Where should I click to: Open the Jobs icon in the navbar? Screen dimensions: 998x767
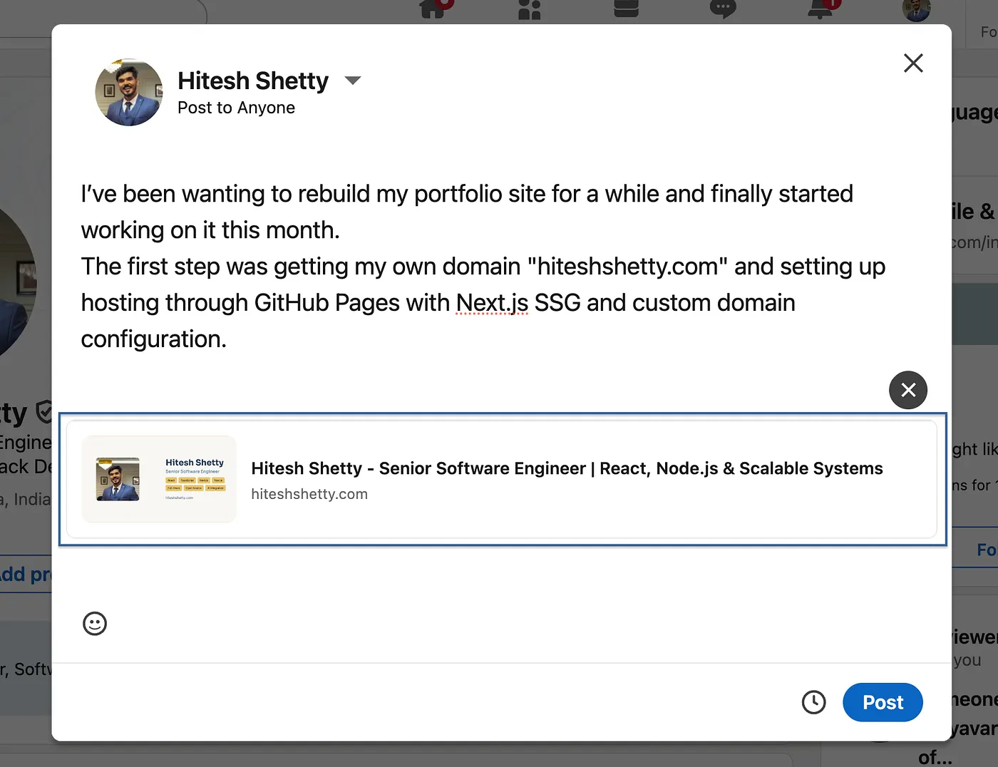[625, 9]
